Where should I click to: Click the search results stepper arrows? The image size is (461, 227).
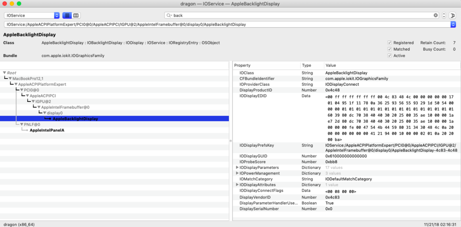coord(444,15)
